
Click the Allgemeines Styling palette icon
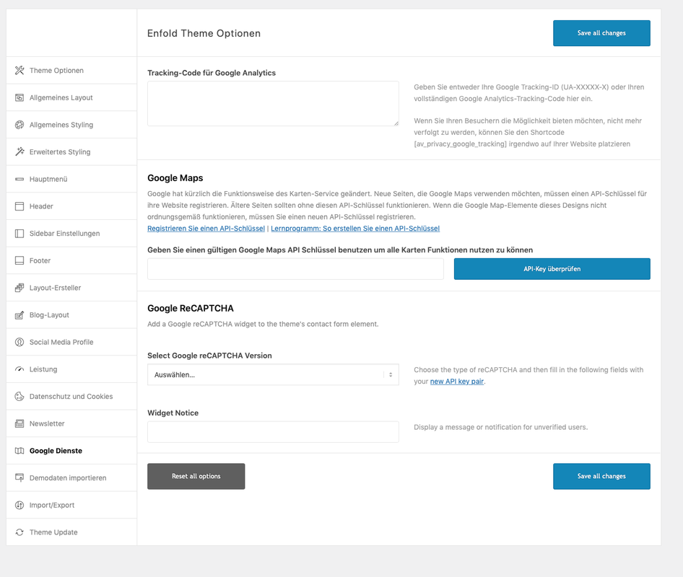pyautogui.click(x=19, y=125)
